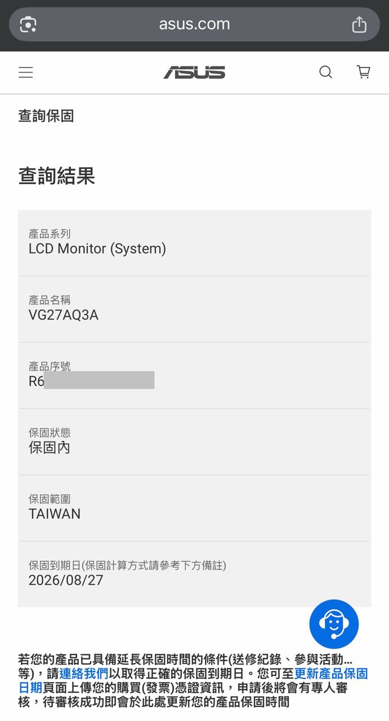
Task: Click the ASUS logo in the header
Action: coord(194,73)
